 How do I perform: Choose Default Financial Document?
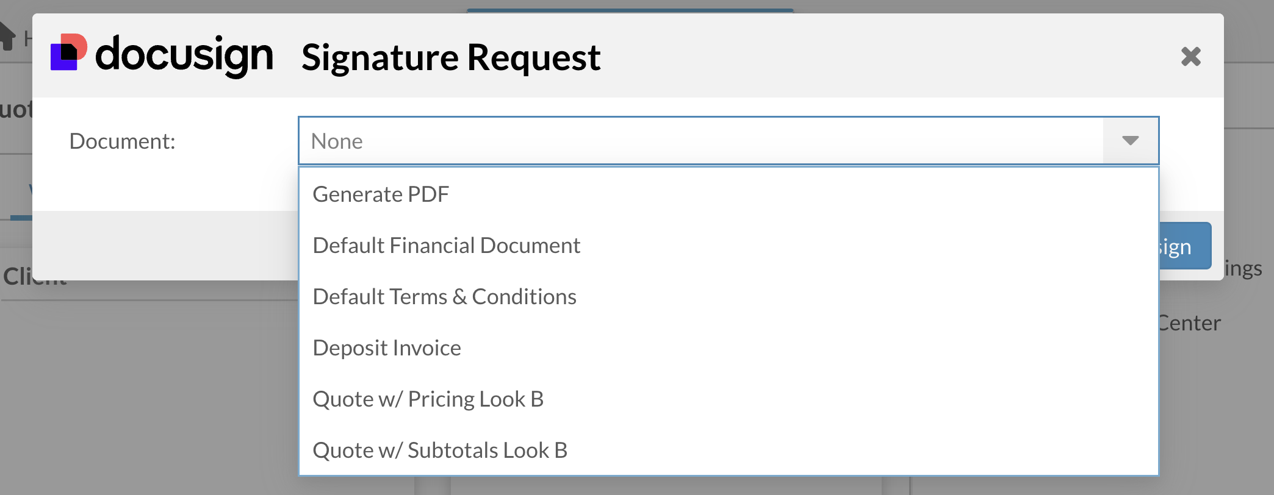pyautogui.click(x=446, y=246)
